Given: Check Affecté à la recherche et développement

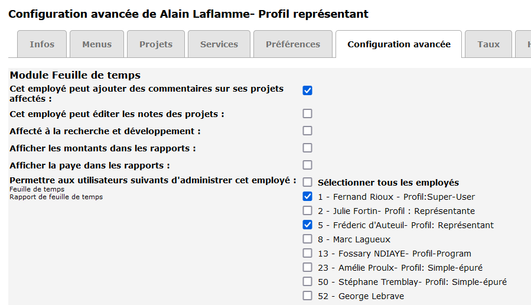Looking at the screenshot, I should (x=307, y=131).
